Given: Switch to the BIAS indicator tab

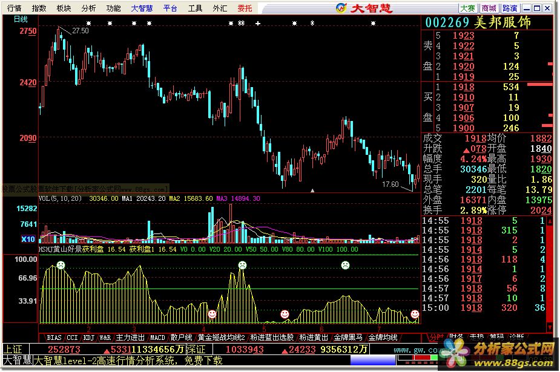Looking at the screenshot, I should (54, 338).
